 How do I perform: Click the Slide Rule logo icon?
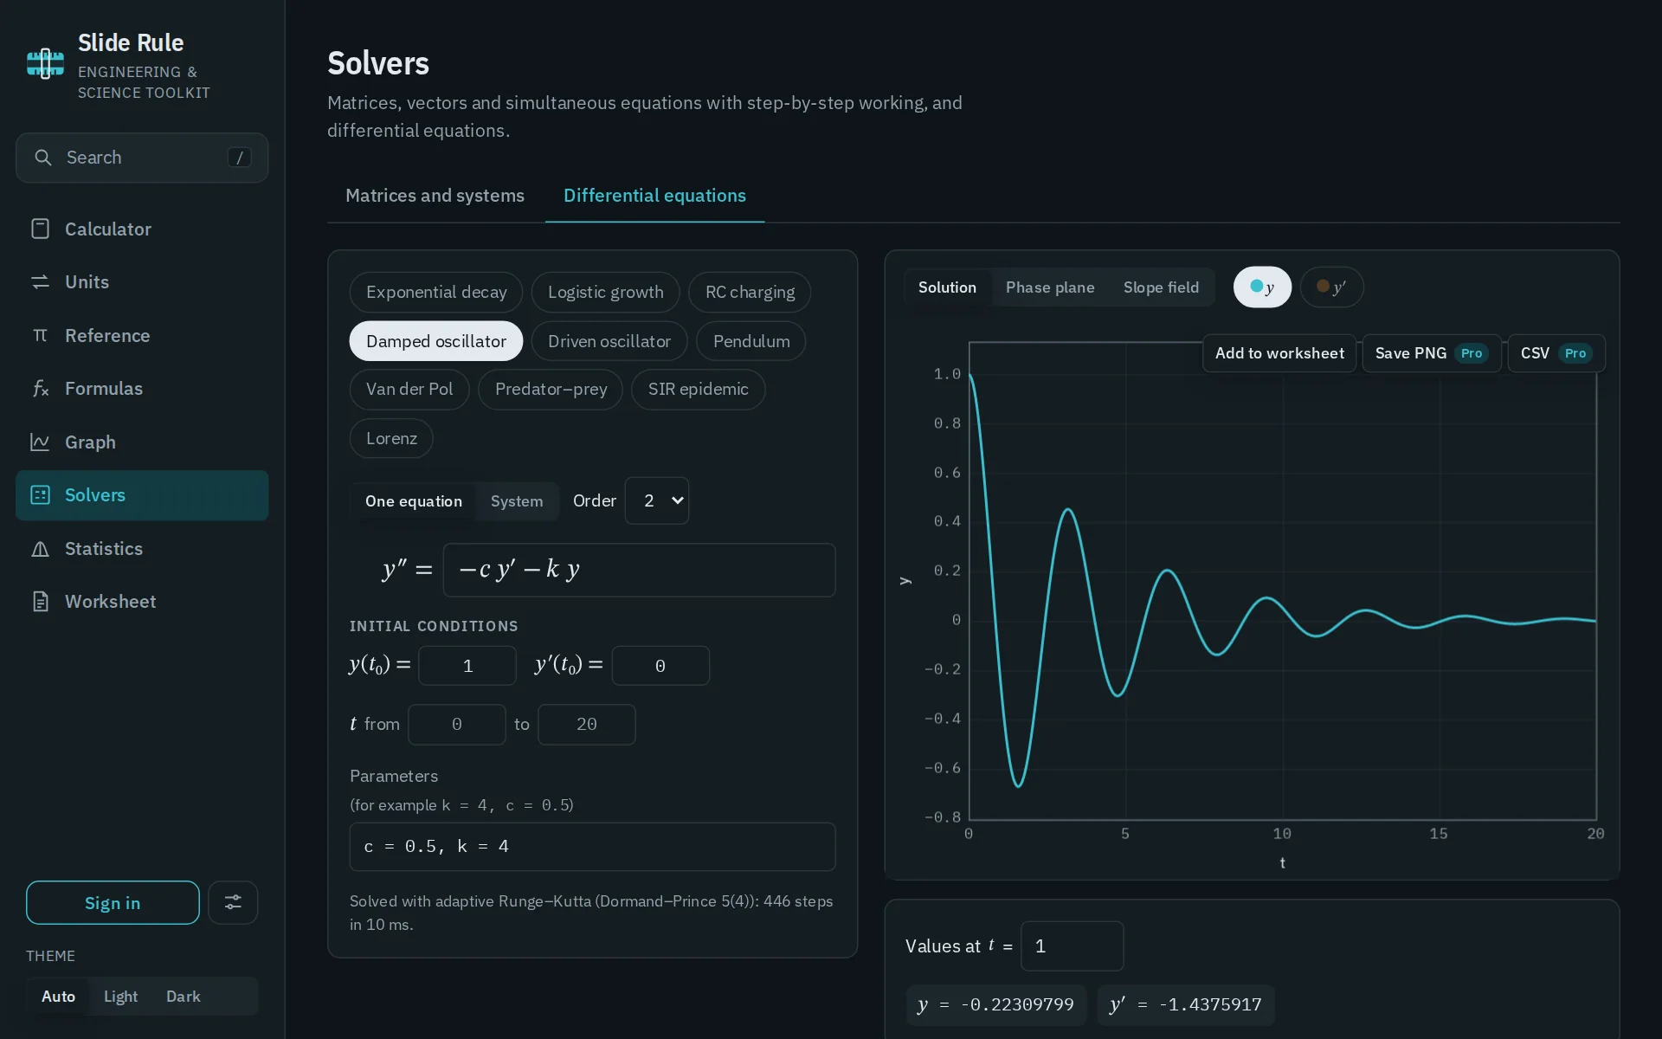click(x=45, y=64)
